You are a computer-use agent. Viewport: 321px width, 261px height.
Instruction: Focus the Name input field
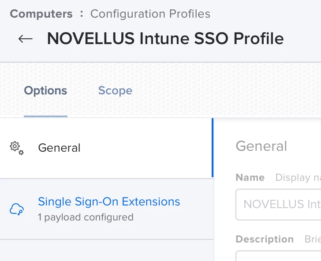click(278, 205)
